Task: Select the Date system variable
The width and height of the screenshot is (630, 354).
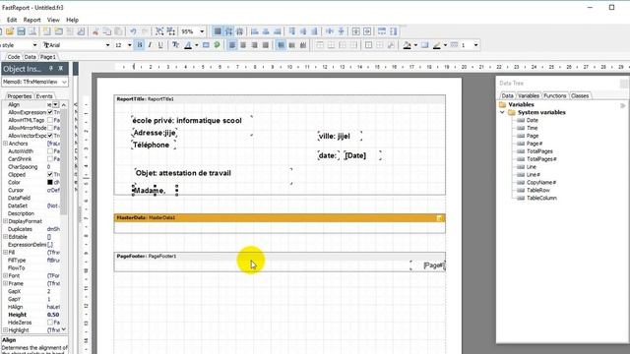Action: point(532,120)
